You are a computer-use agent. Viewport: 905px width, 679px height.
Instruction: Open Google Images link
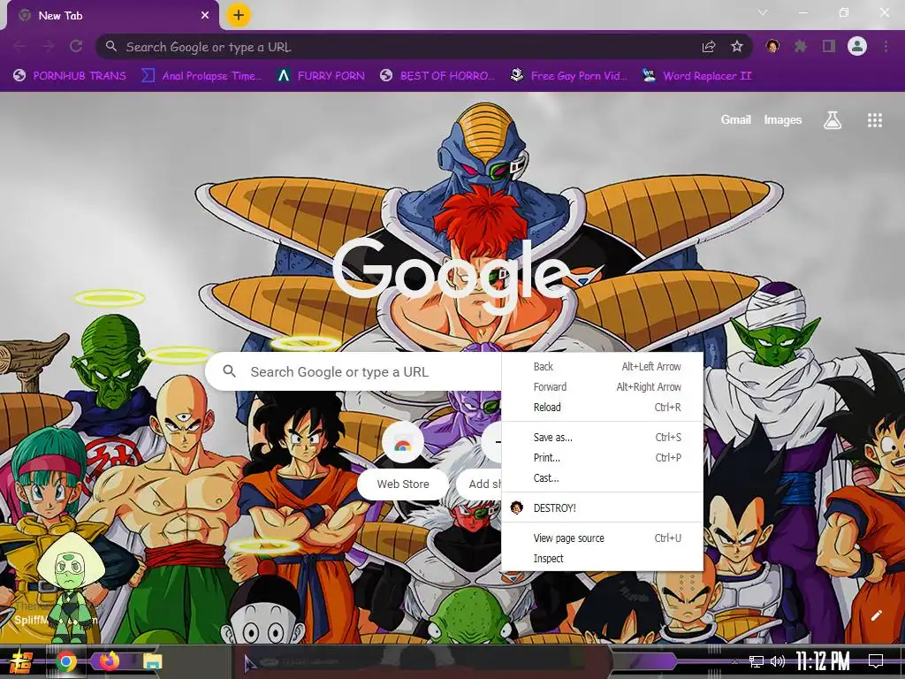coord(783,119)
